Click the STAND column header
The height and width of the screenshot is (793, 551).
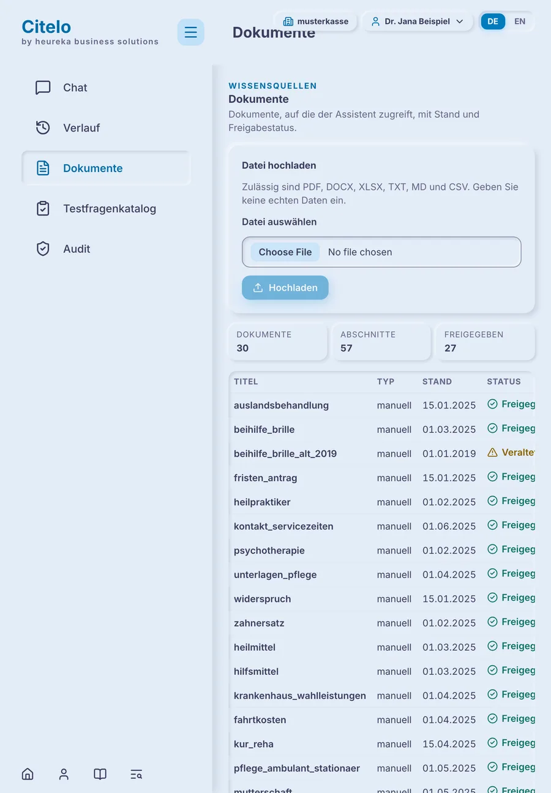[x=437, y=381]
